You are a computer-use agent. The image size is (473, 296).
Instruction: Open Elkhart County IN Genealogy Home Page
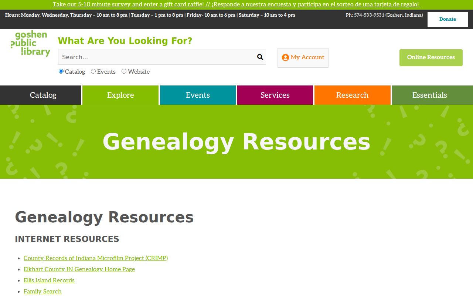coord(79,269)
